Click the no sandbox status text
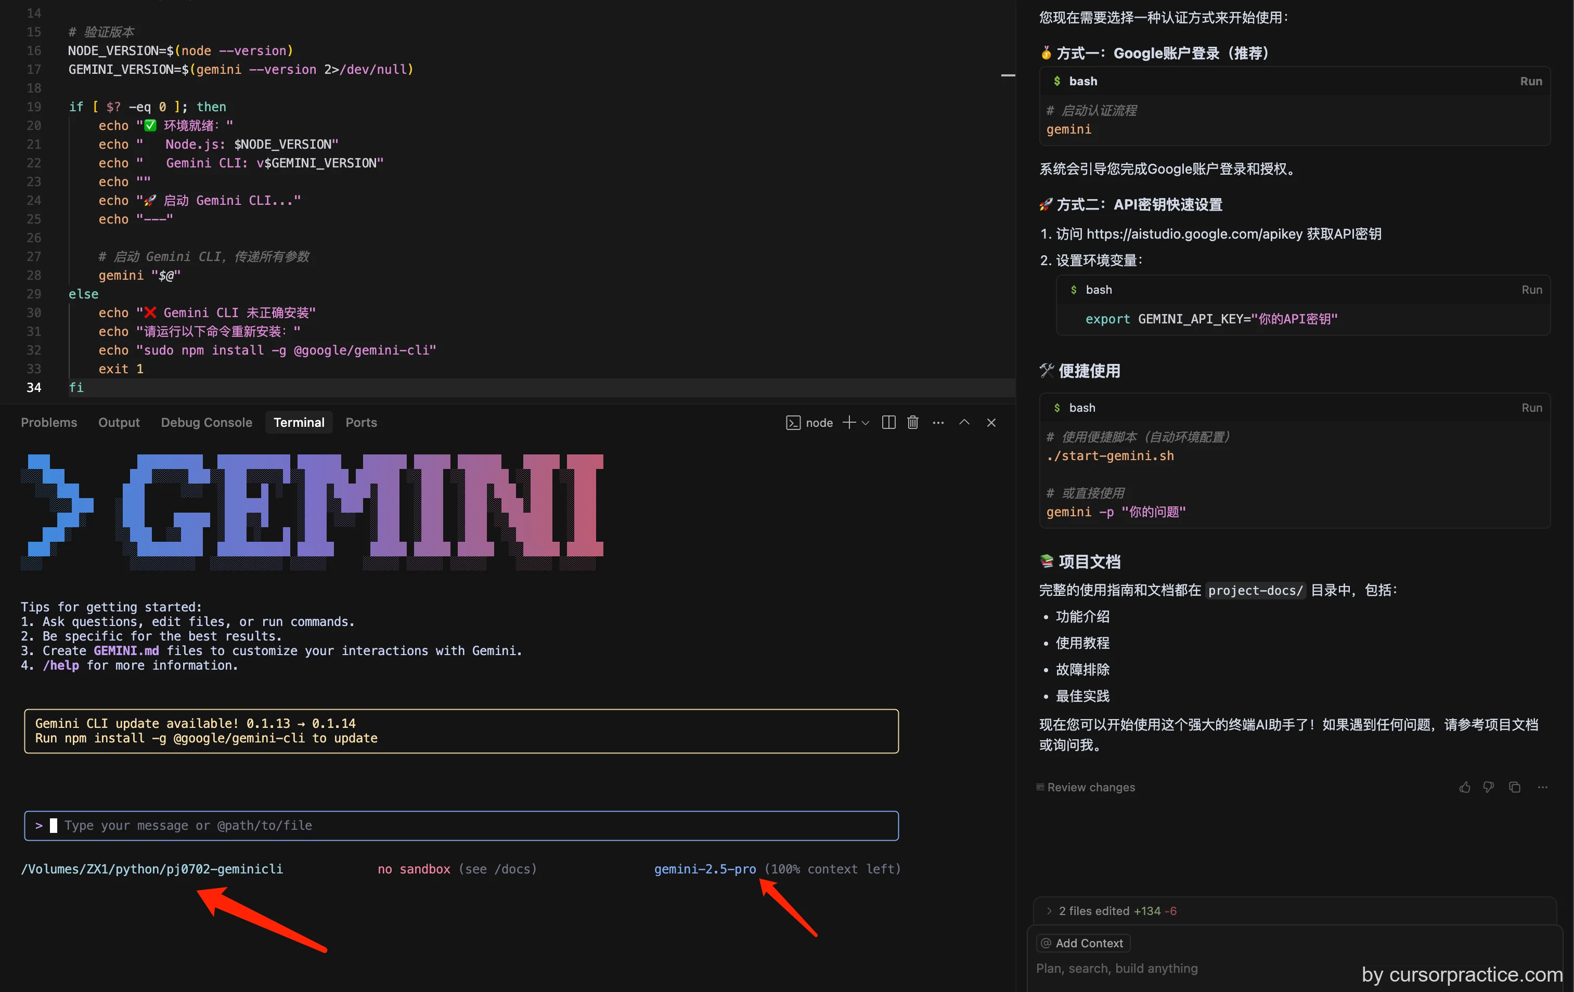 414,868
